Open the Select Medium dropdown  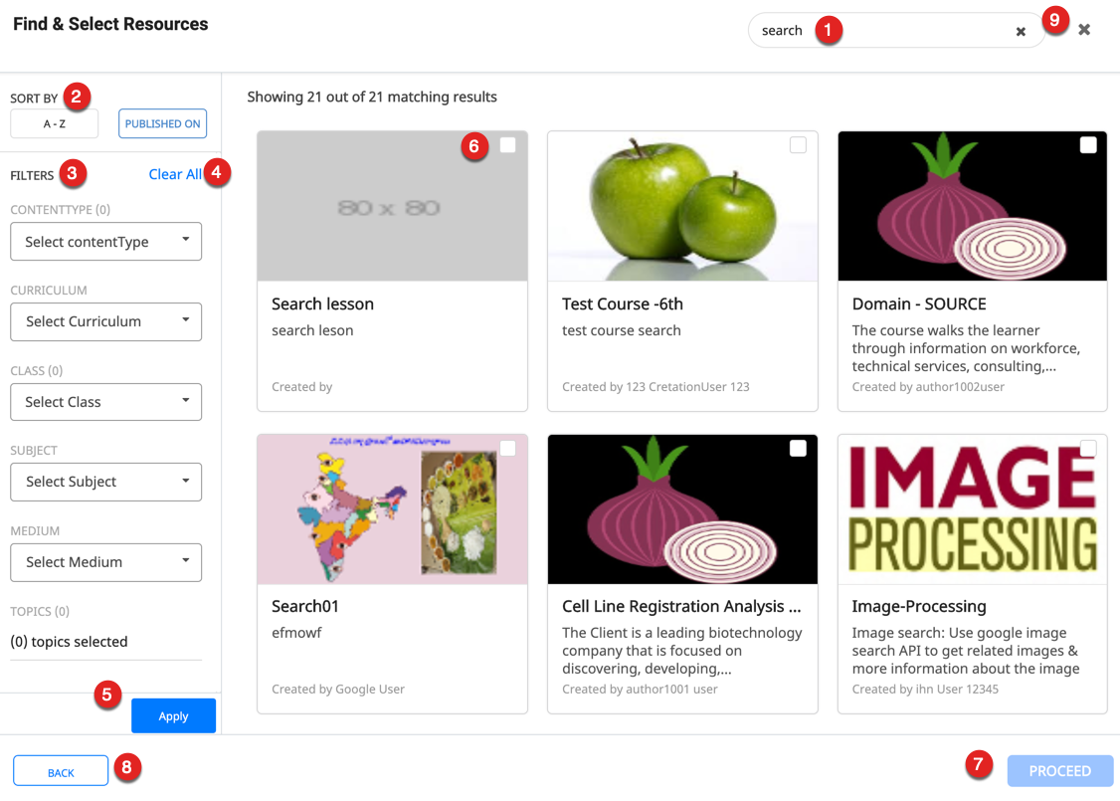click(105, 562)
